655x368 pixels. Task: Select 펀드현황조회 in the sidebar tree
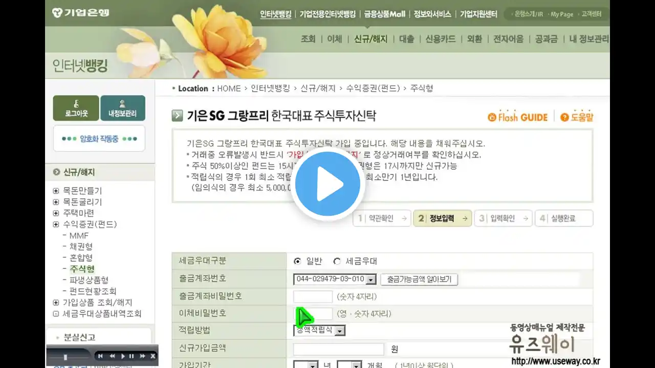[93, 291]
